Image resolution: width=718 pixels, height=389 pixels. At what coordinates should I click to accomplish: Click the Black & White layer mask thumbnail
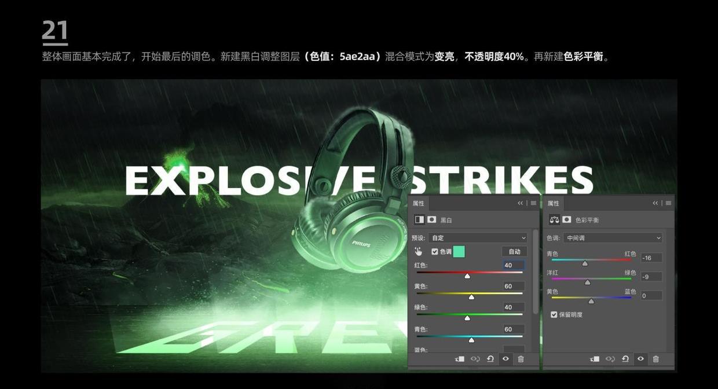431,219
